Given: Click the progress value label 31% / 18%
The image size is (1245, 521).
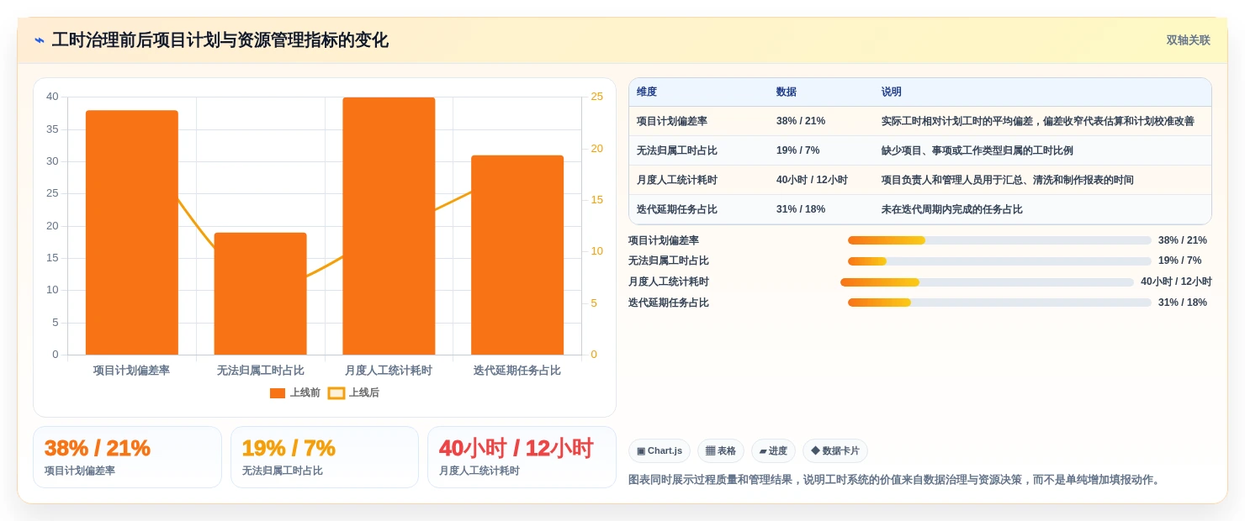Looking at the screenshot, I should tap(1183, 303).
